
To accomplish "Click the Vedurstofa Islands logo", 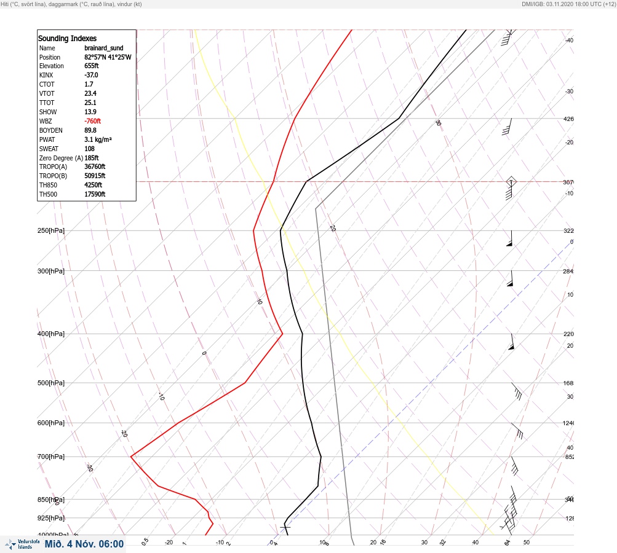I will pos(22,544).
